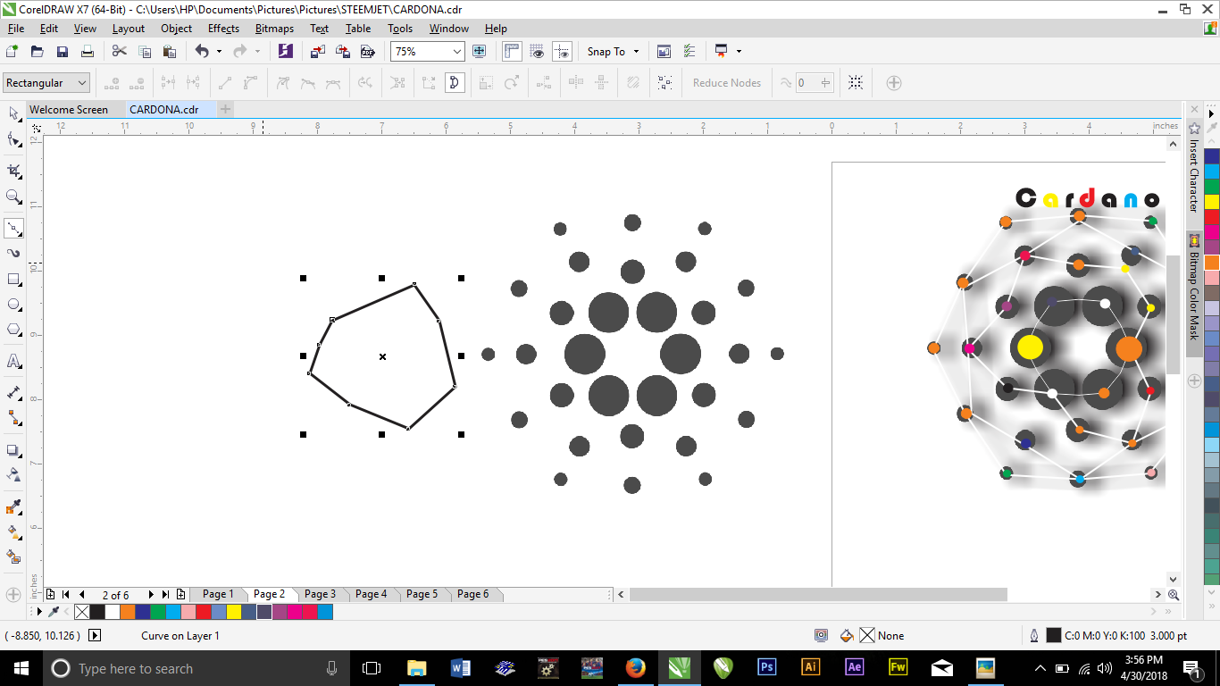Pick the yellow swatch in document palette
Screen dimensions: 1220x686
(x=234, y=612)
